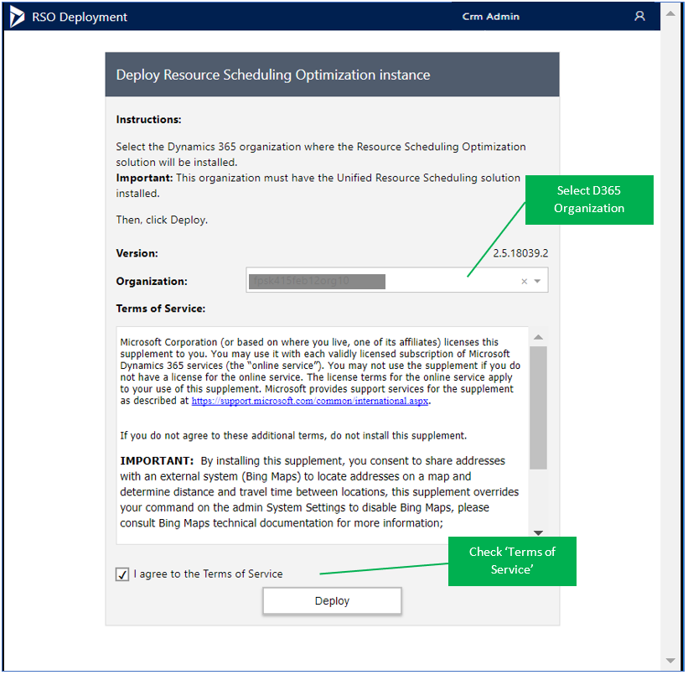Click the Crm Admin user name
The height and width of the screenshot is (675, 688).
click(490, 17)
